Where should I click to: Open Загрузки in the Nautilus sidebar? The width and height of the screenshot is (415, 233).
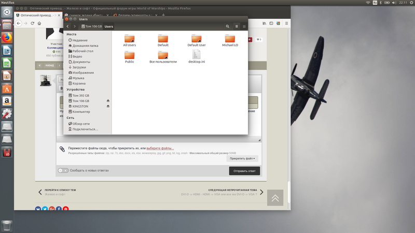tap(79, 67)
